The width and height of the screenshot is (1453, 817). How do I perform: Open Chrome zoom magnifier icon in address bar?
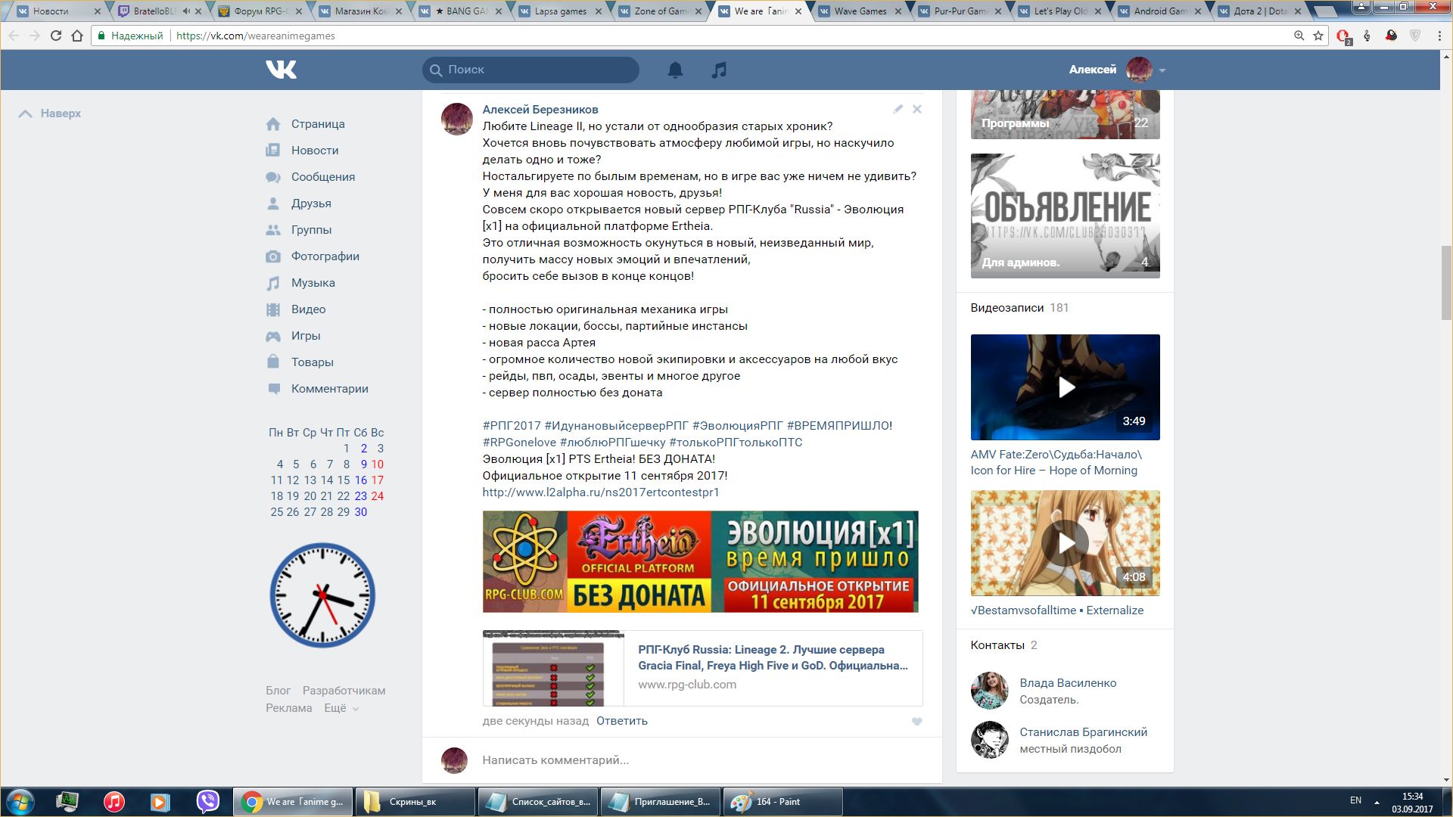point(1299,36)
